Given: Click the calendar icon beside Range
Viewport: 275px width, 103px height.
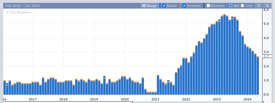Looking at the screenshot, I should [144, 6].
